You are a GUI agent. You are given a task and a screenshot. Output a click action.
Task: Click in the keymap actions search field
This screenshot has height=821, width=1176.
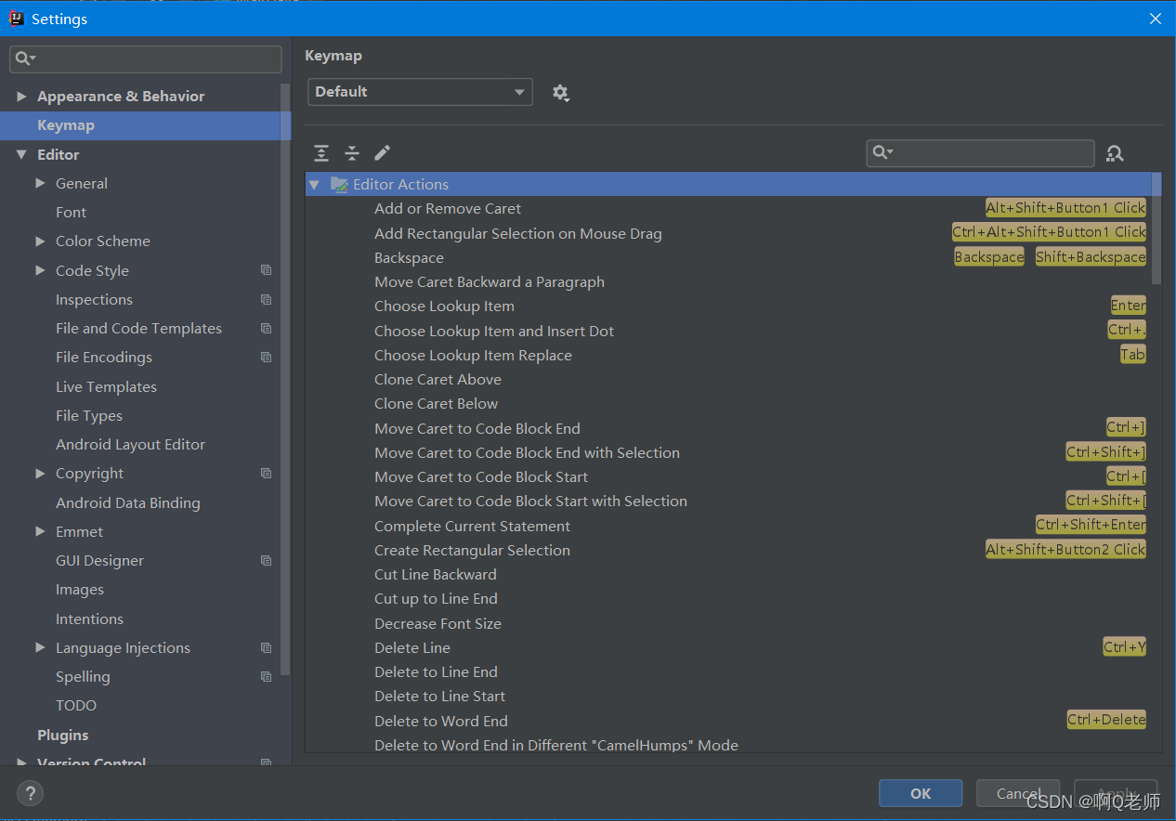(x=980, y=153)
